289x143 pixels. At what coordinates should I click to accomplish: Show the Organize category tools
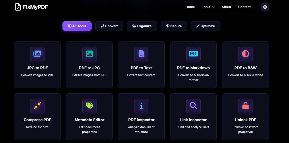pos(142,26)
